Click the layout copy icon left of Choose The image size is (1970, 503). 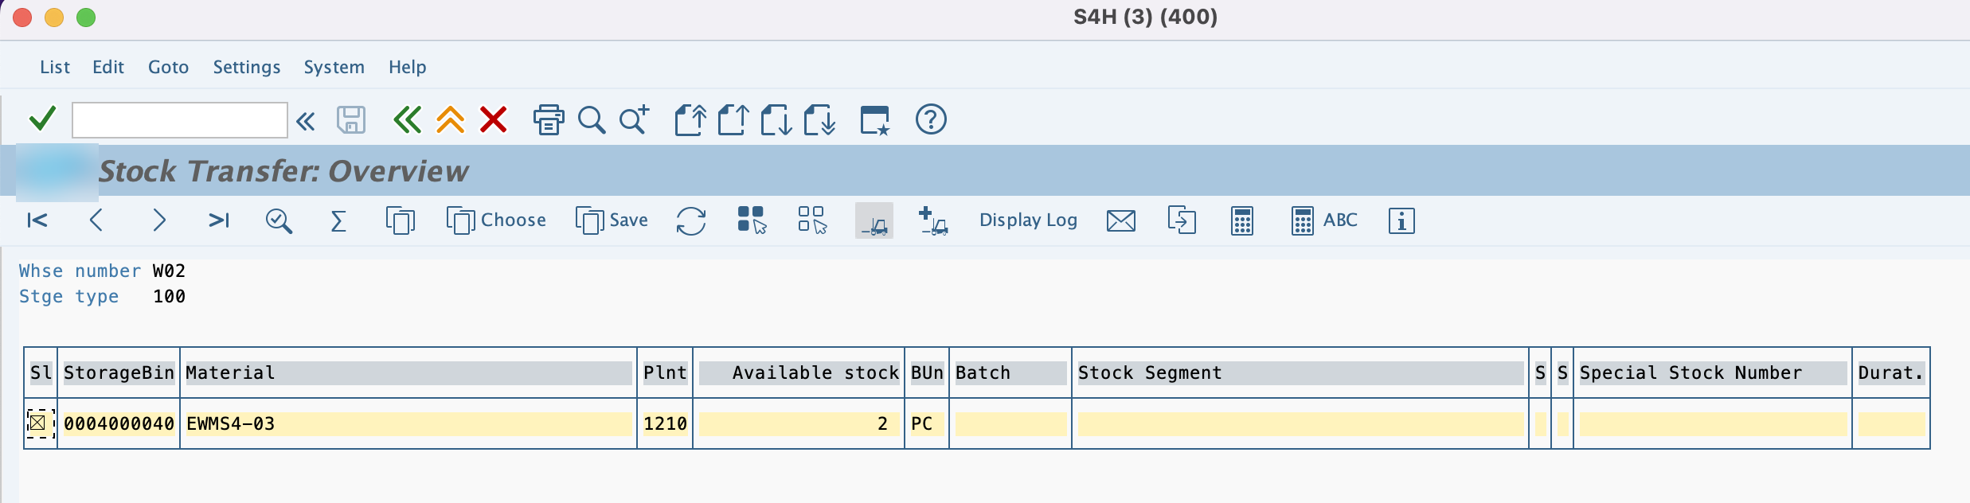point(401,220)
